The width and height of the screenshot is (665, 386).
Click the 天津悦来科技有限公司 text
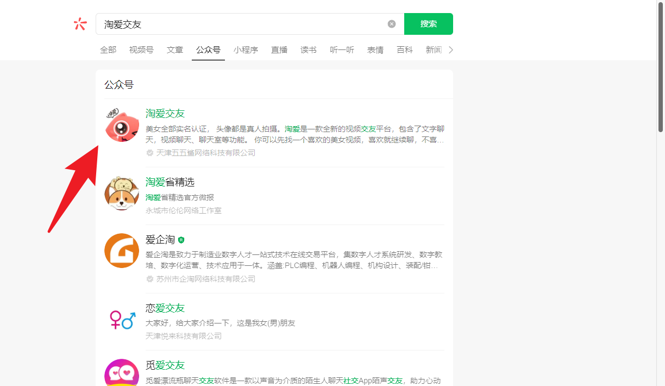tap(184, 336)
